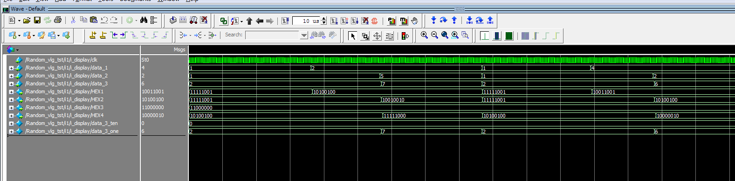Click the 10010010 segment on HEX2 waveform
Screen dimensions: 735x181
(x=393, y=100)
